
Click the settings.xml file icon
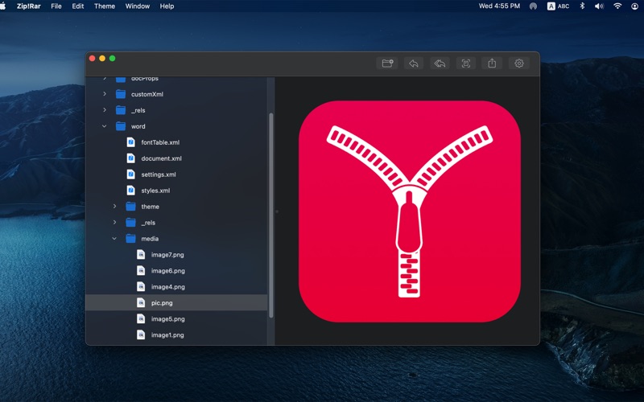click(x=130, y=174)
